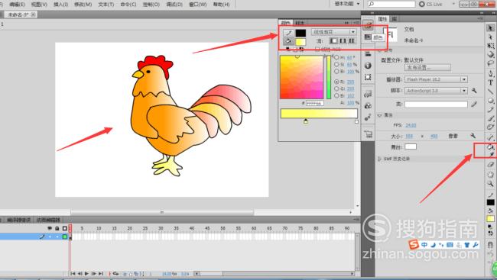Open the 帮助(H) menu
The width and height of the screenshot is (497, 280).
pos(221,5)
